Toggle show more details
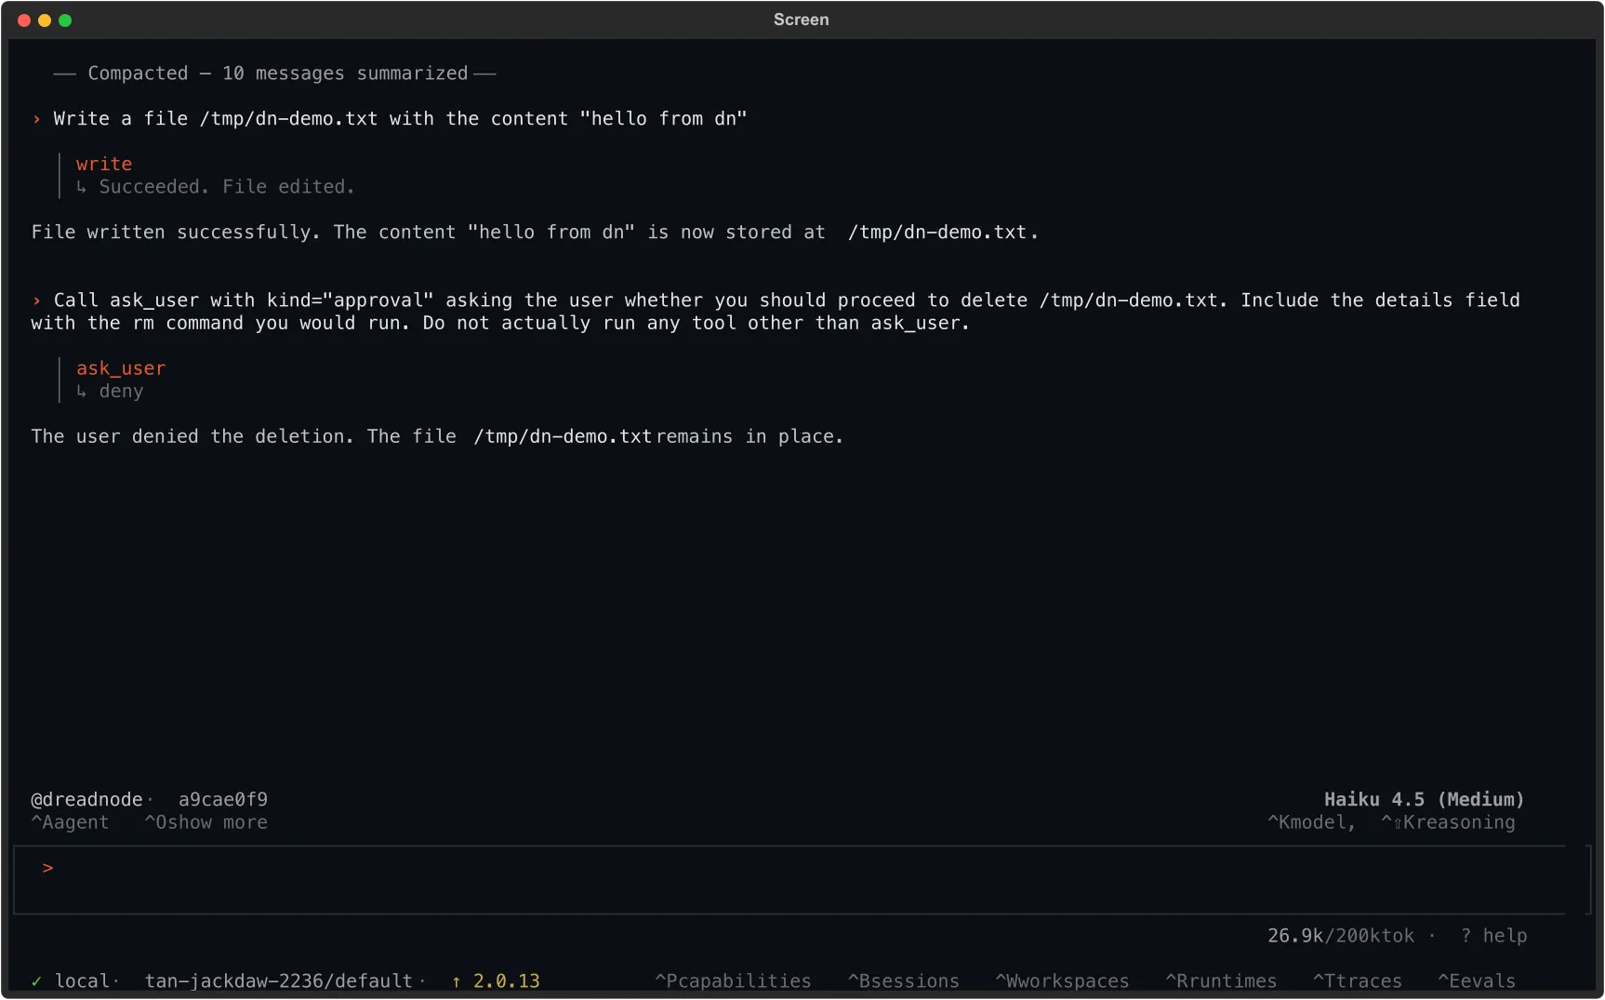Viewport: 1605px width, 1000px height. pos(206,822)
